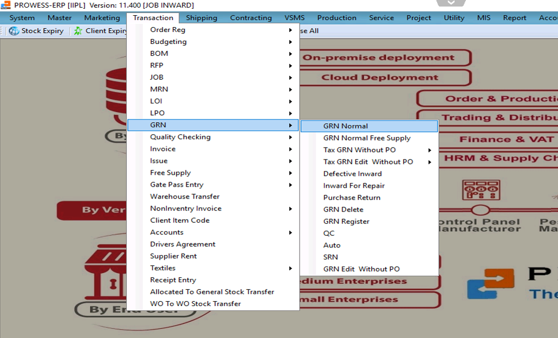Open the Master menu
Screen dimensions: 558x338
coord(60,18)
